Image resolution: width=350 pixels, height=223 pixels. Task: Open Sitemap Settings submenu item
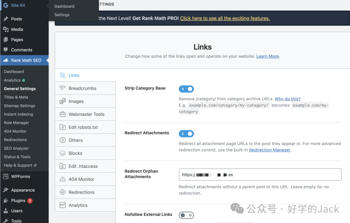click(19, 106)
